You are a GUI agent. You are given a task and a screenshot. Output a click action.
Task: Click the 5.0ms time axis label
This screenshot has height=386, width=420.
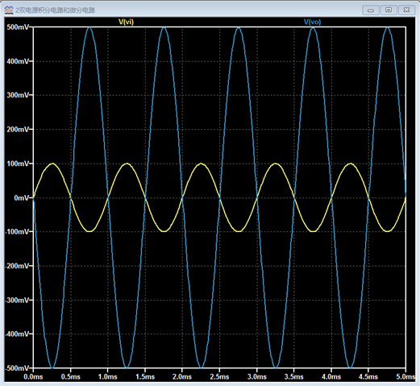coord(405,377)
